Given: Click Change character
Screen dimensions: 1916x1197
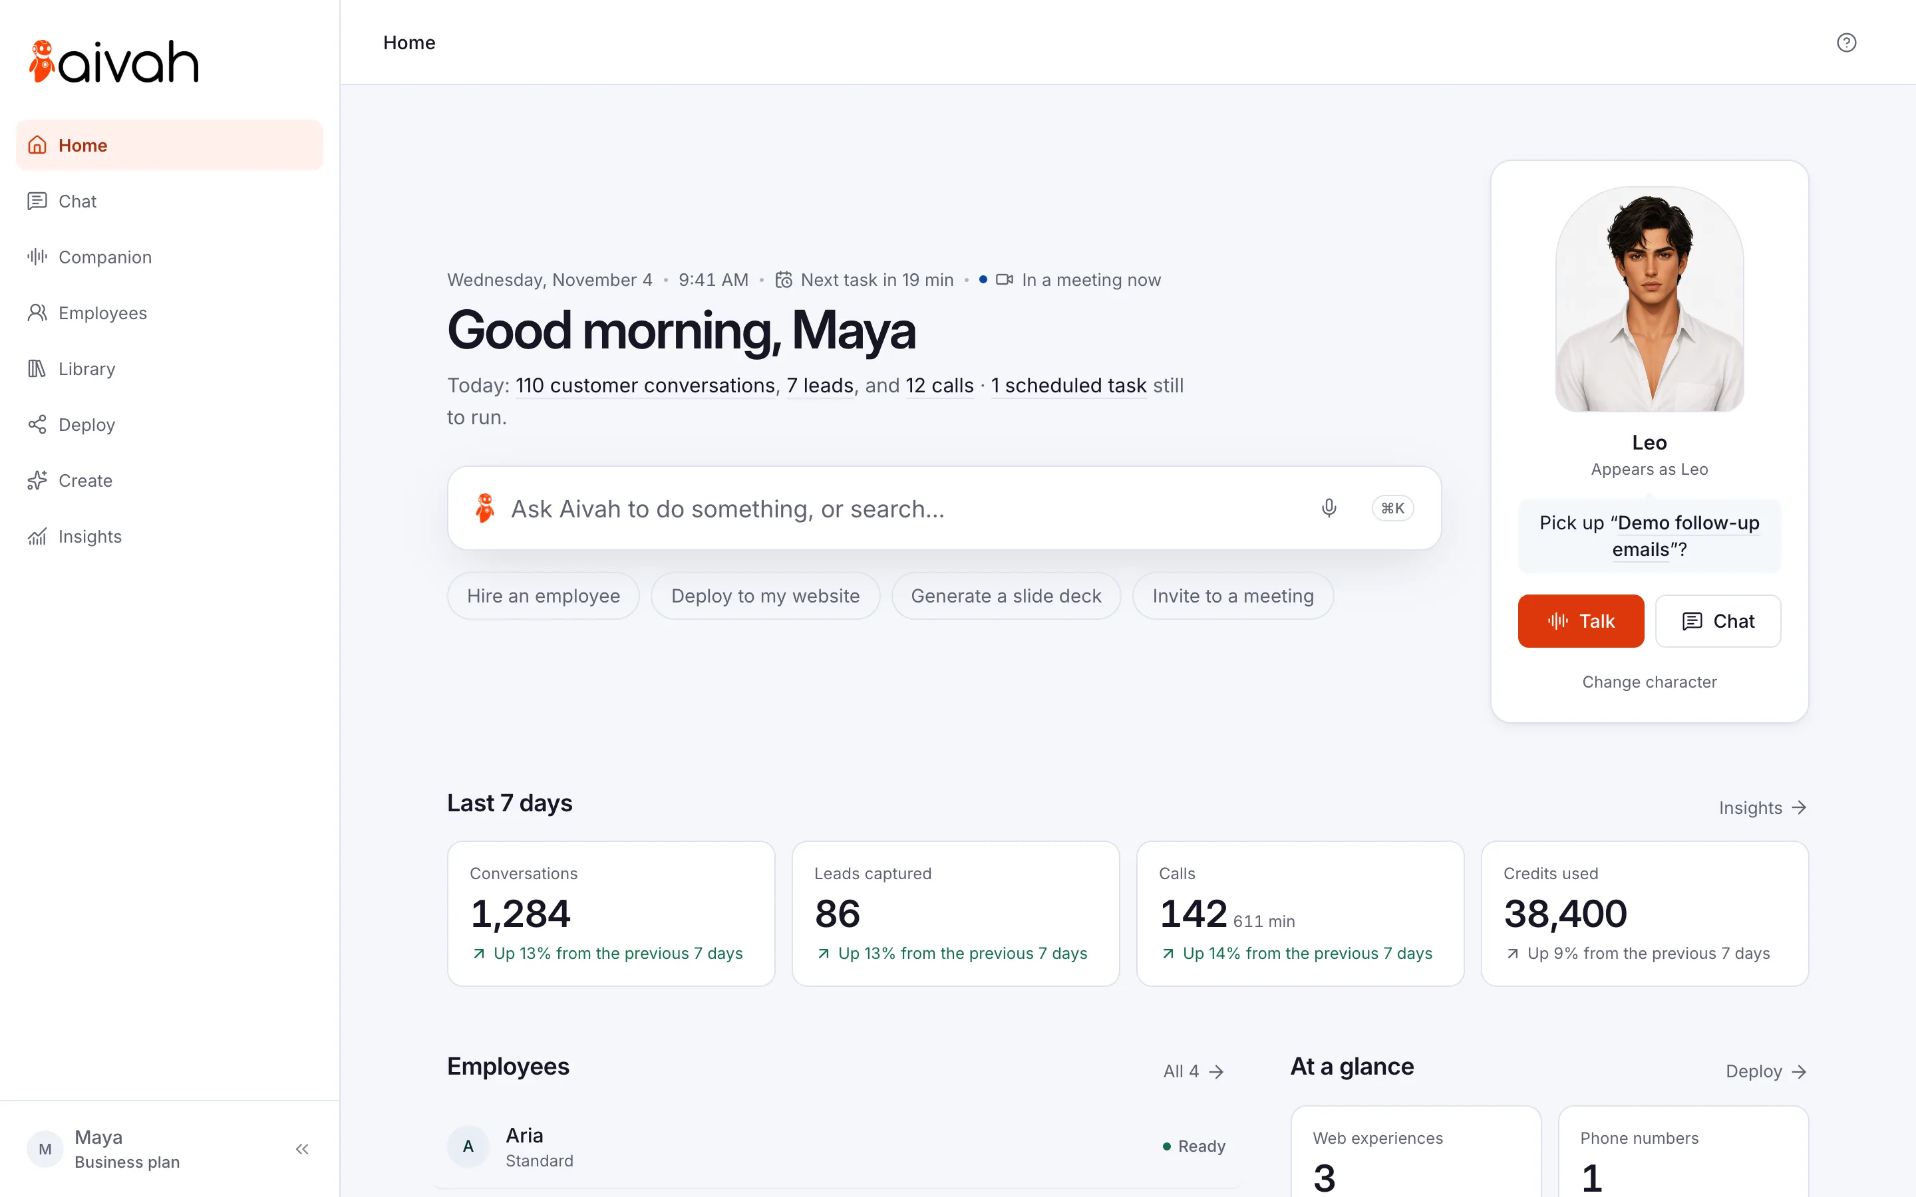Looking at the screenshot, I should click(x=1649, y=682).
